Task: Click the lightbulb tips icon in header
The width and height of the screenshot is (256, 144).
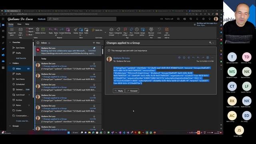Action: click(210, 19)
